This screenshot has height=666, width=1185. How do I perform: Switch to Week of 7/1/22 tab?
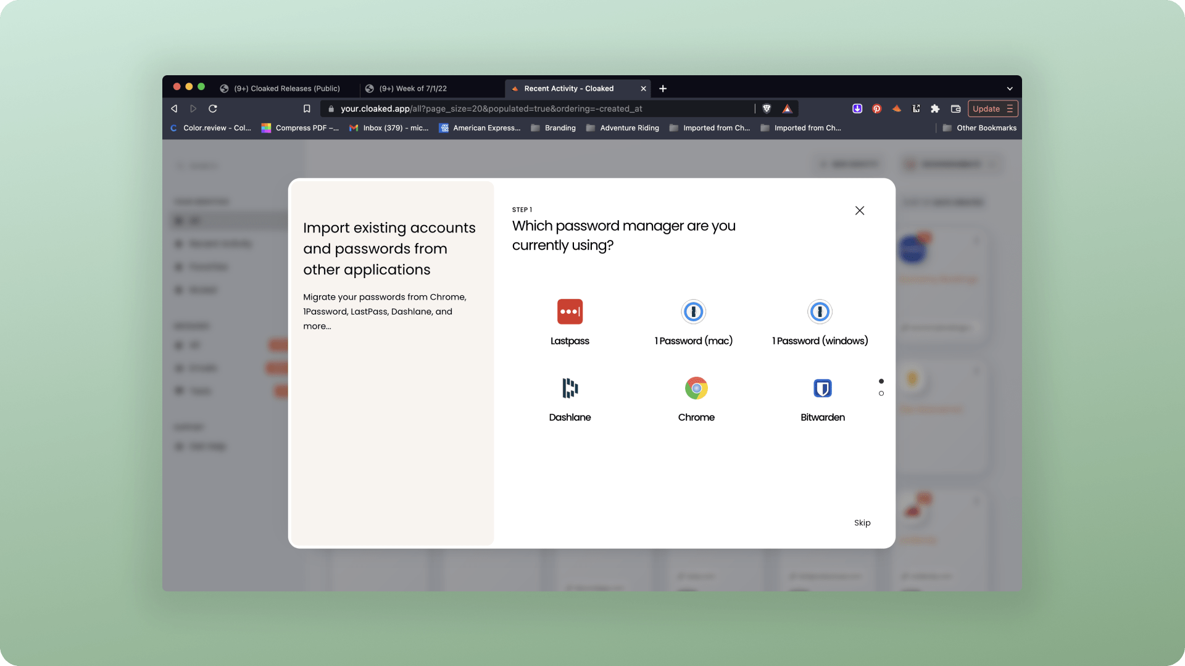(412, 88)
